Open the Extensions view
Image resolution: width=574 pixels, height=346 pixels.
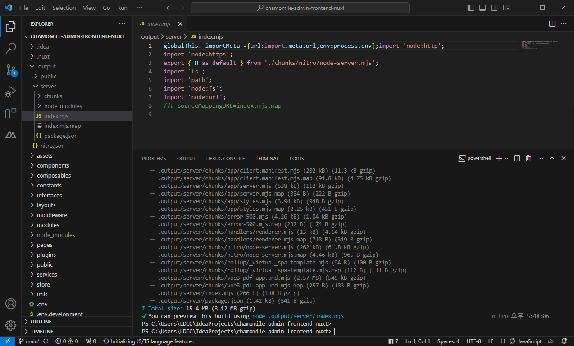click(x=11, y=113)
